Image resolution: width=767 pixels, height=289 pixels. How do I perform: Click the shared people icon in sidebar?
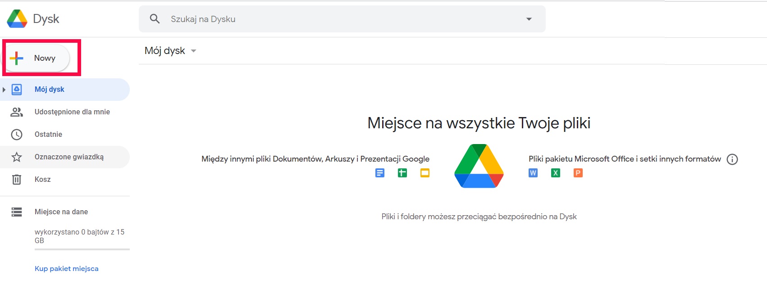[17, 112]
